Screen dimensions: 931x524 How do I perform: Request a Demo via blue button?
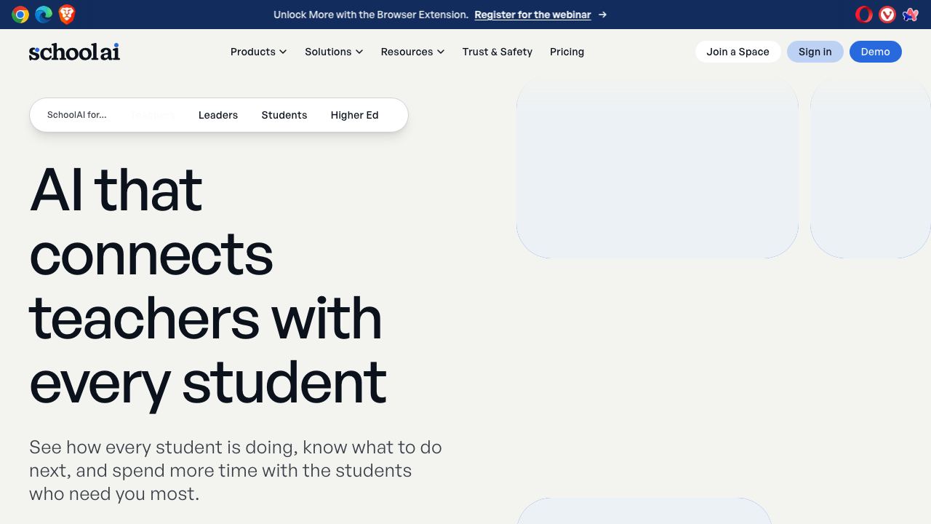875,52
